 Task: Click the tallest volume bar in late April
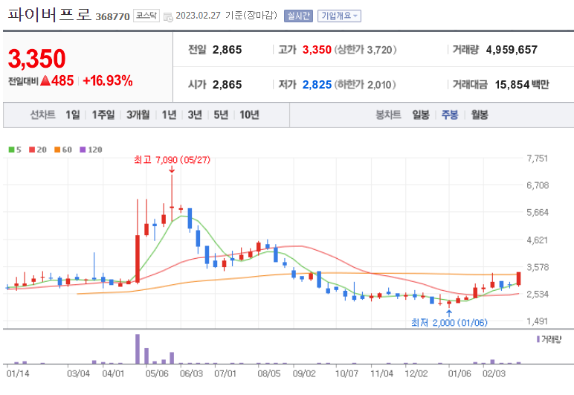[138, 349]
